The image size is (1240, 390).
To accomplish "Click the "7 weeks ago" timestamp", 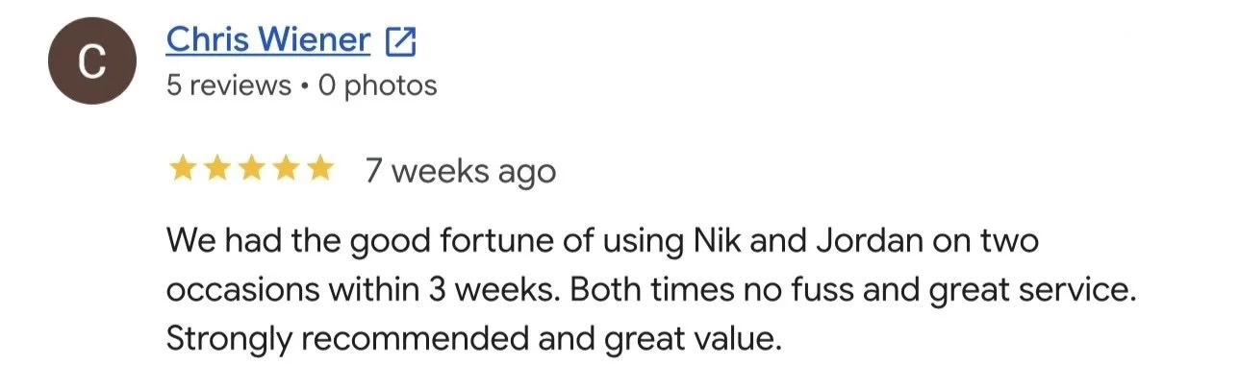I will [x=460, y=171].
